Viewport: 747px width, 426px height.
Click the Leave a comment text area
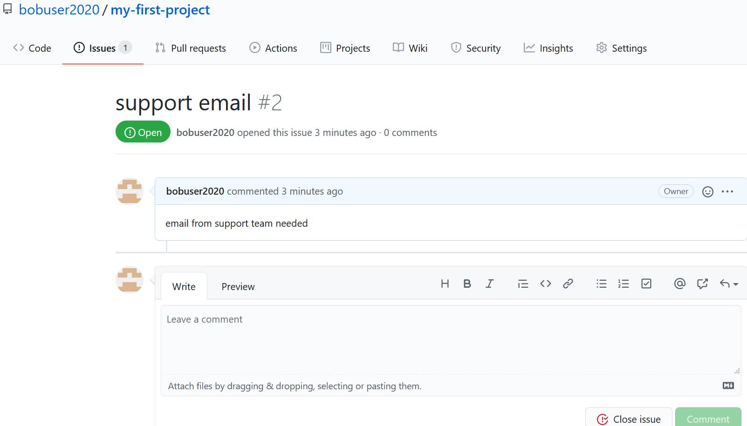tap(450, 340)
